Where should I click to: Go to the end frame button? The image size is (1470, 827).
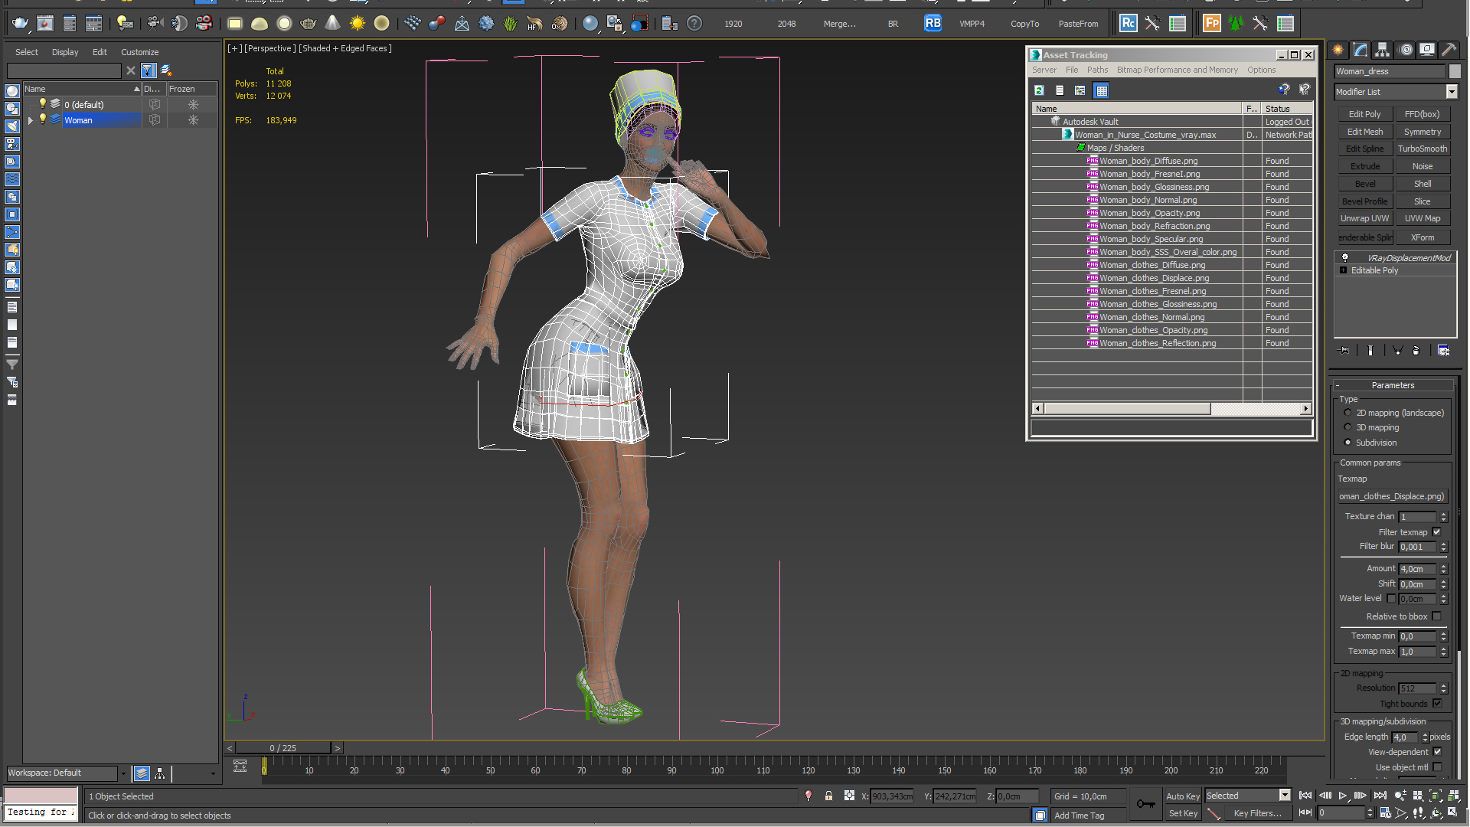[x=1380, y=796]
